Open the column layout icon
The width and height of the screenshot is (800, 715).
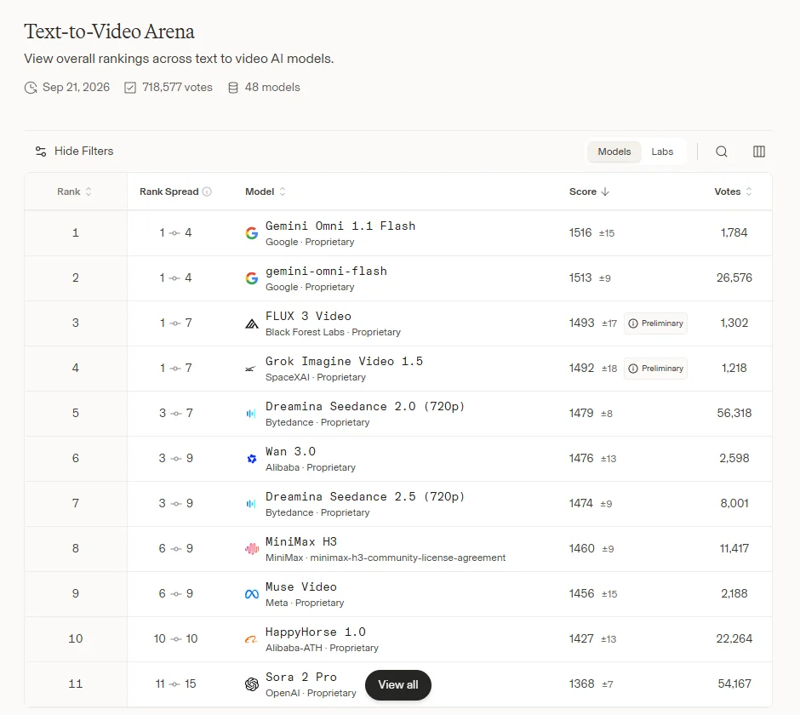758,152
